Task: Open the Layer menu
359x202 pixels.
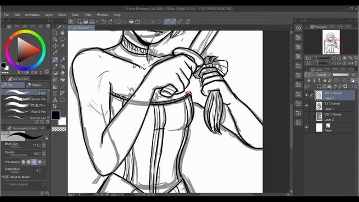Action: [49, 15]
